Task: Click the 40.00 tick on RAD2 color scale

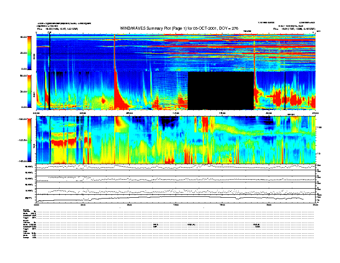Action: (23, 37)
